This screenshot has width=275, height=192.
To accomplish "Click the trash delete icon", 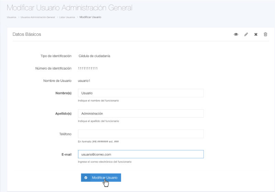I will (x=265, y=34).
